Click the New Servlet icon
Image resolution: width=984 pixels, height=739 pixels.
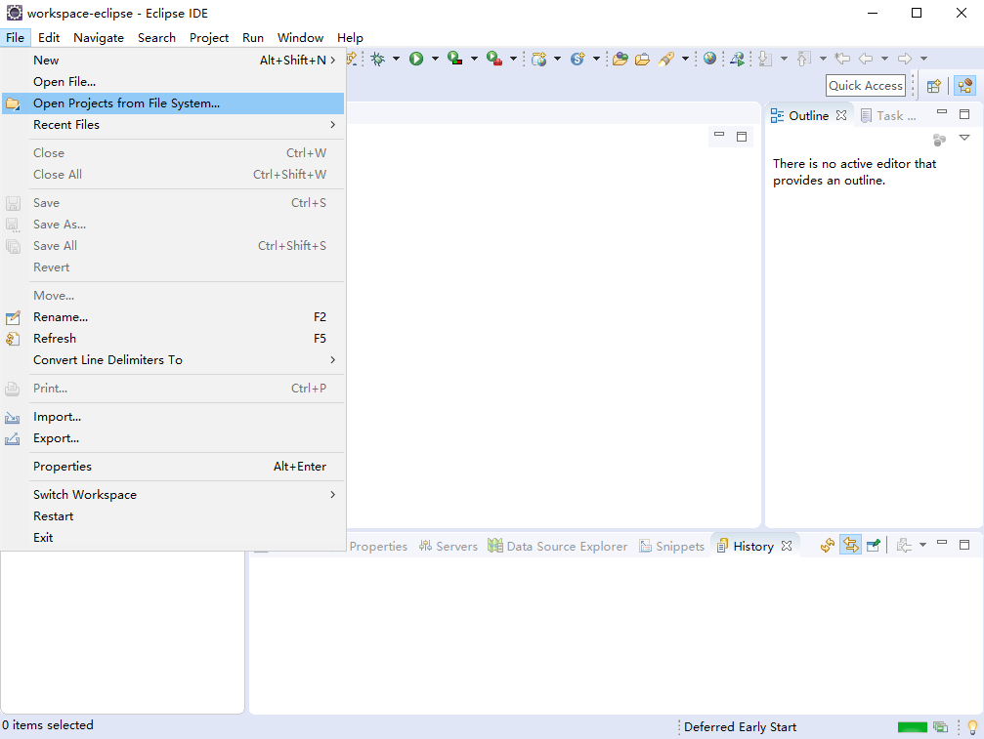coord(578,59)
